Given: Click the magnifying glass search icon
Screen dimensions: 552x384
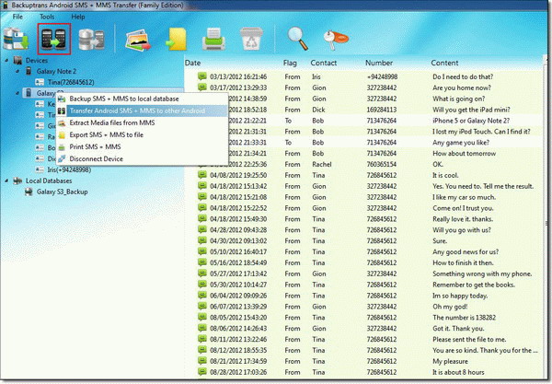Looking at the screenshot, I should click(x=297, y=39).
